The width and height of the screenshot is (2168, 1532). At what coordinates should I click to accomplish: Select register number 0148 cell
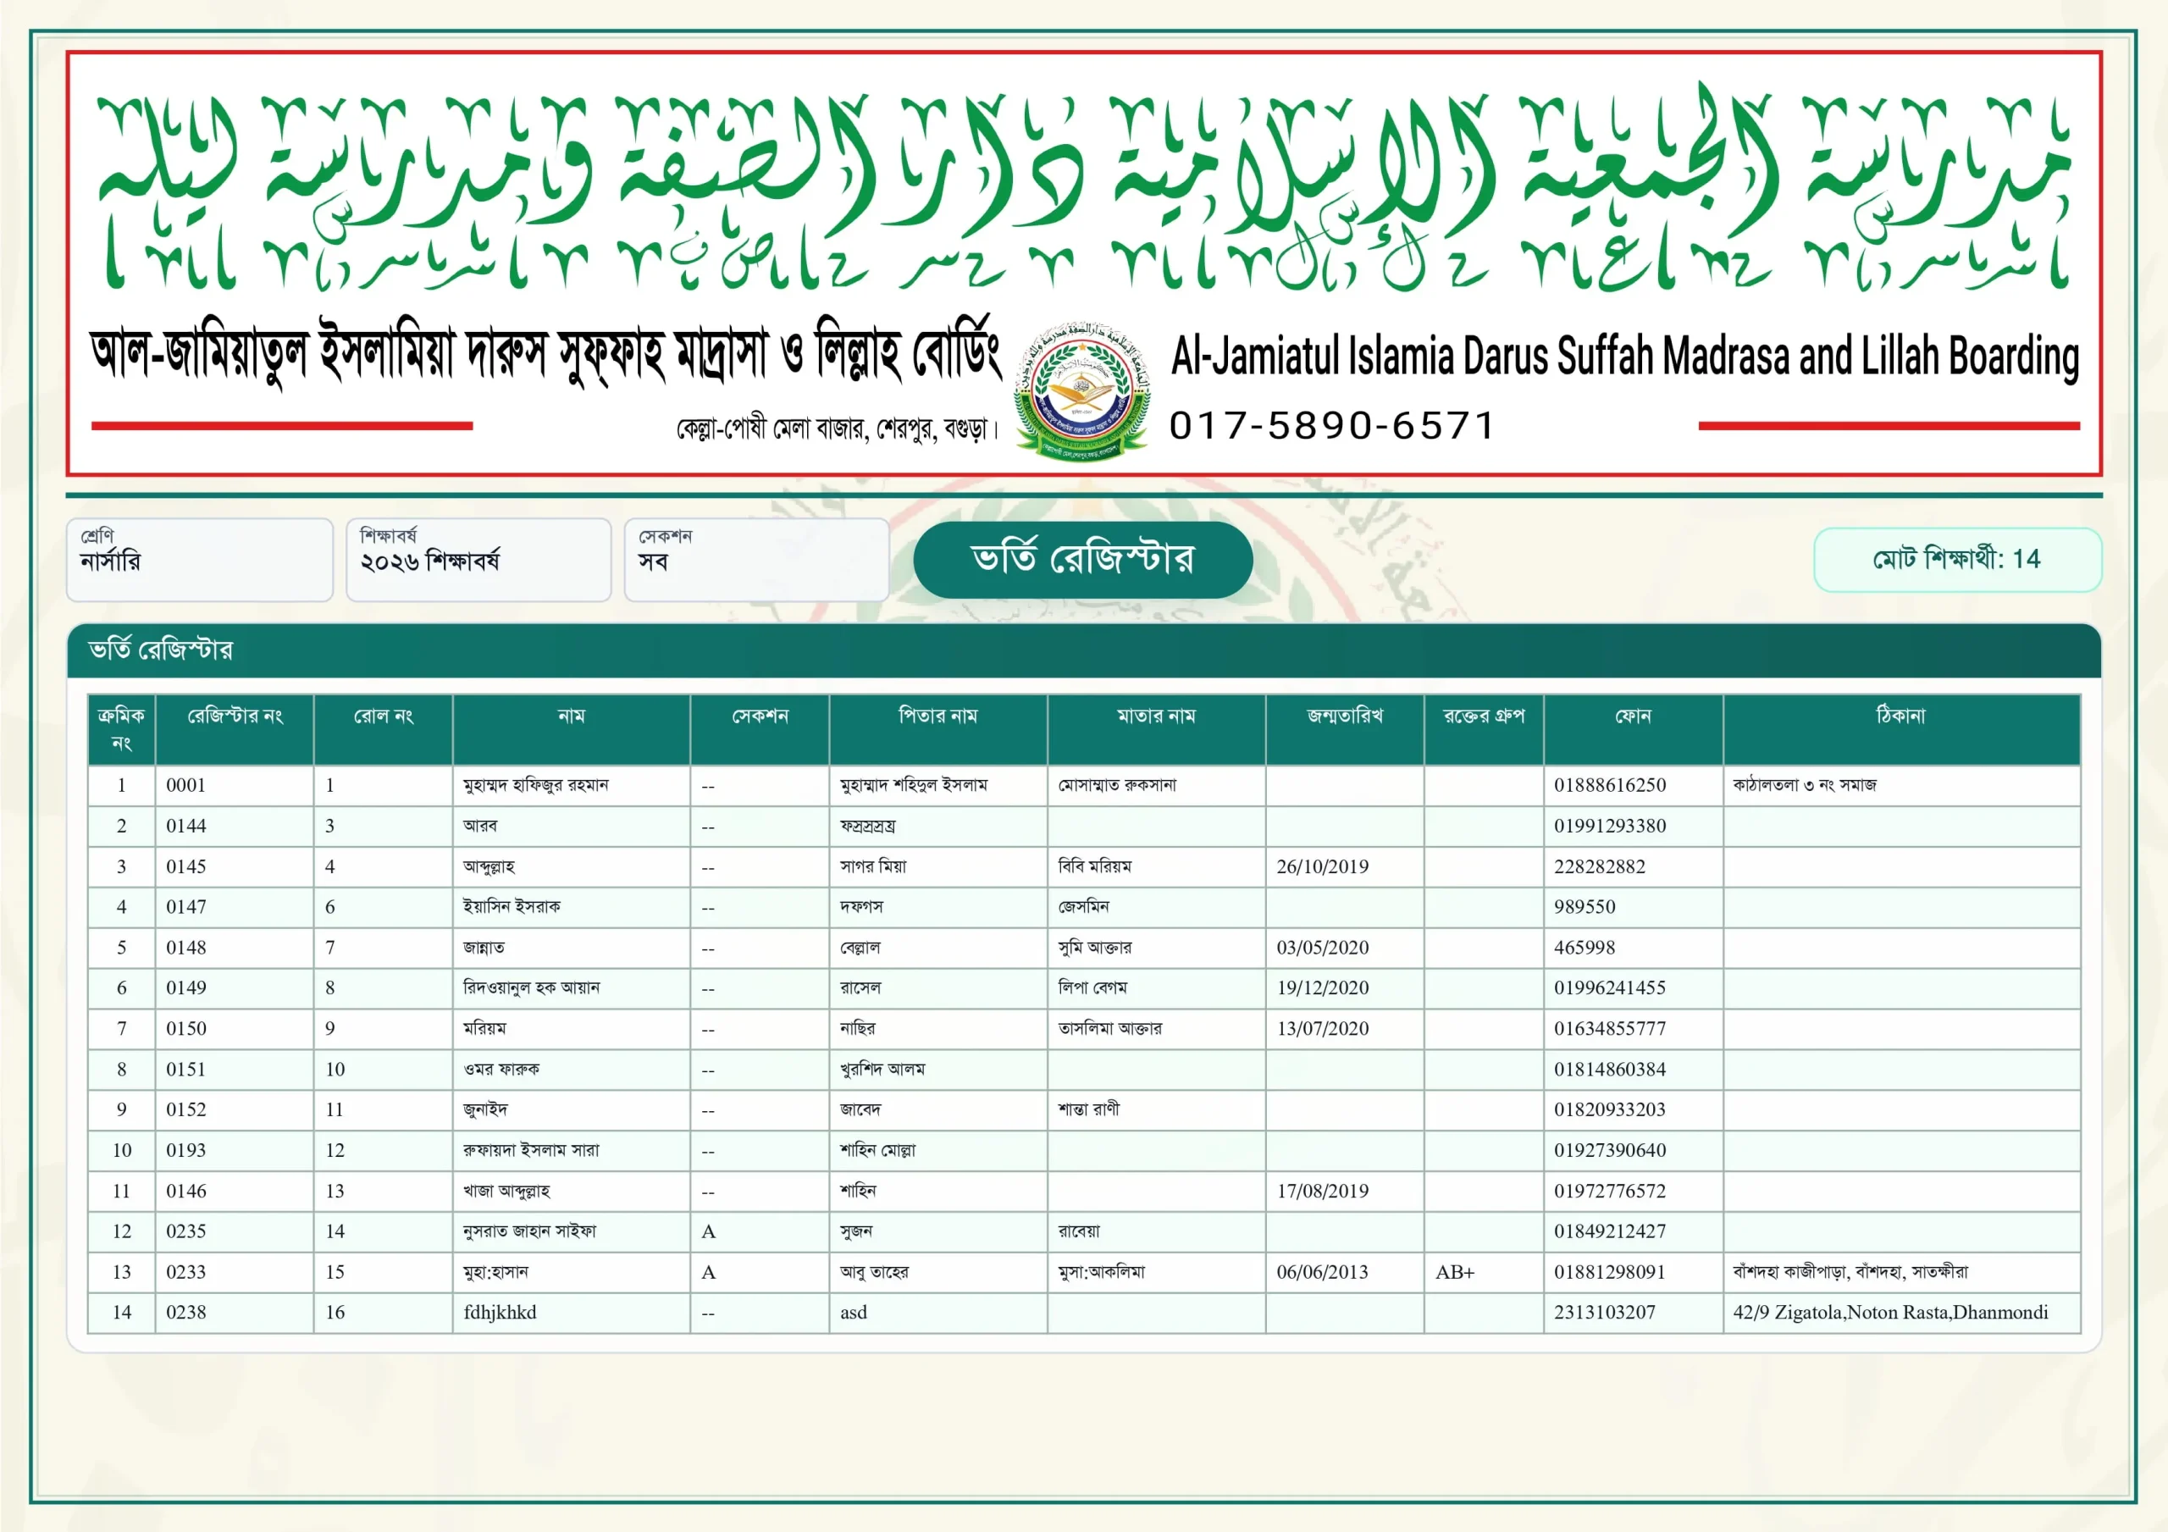tap(235, 948)
